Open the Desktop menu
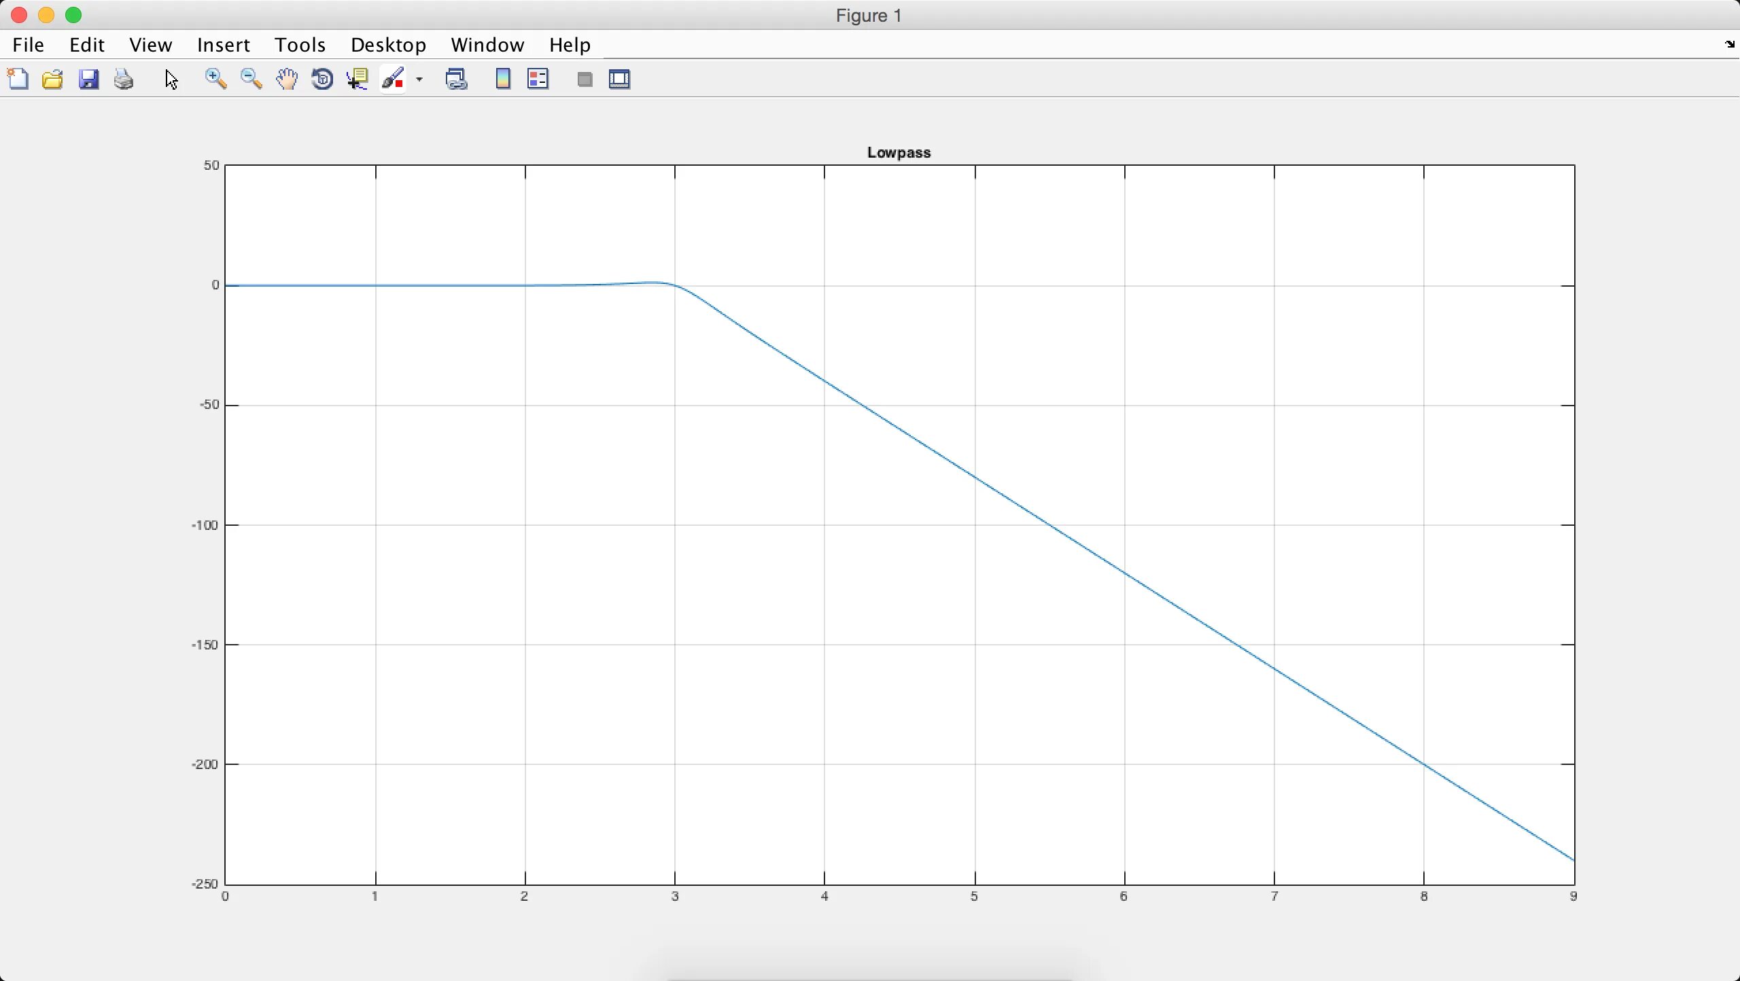The width and height of the screenshot is (1740, 981). (388, 45)
